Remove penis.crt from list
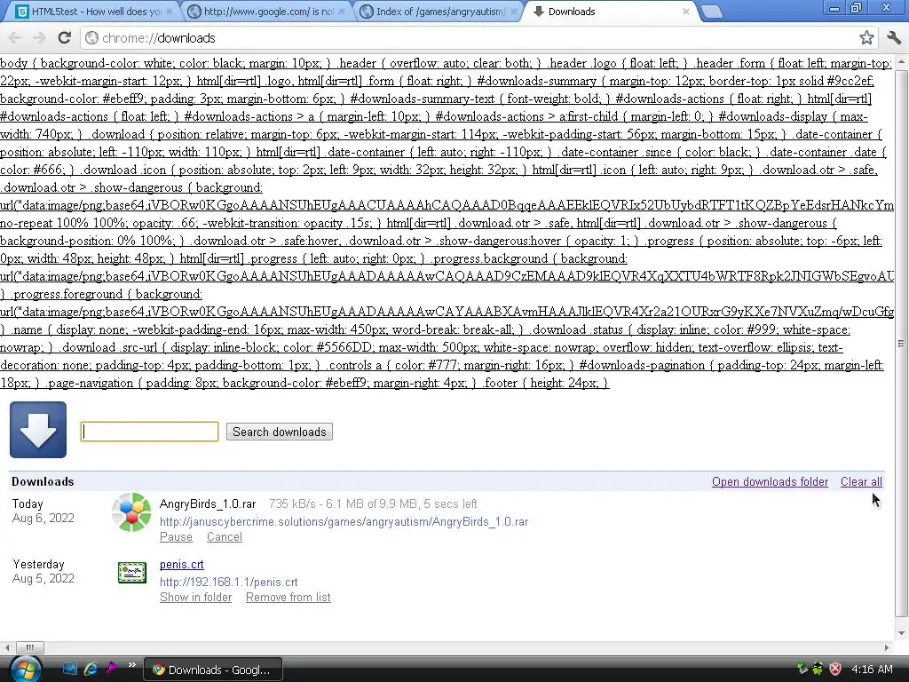The image size is (909, 682). (x=289, y=598)
